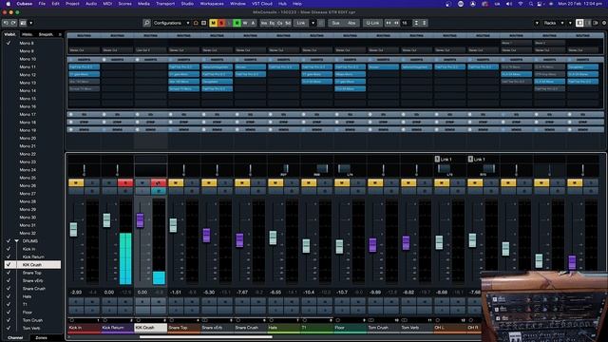
Task: Click the KIK Crush purple fader handle
Action: pyautogui.click(x=140, y=220)
